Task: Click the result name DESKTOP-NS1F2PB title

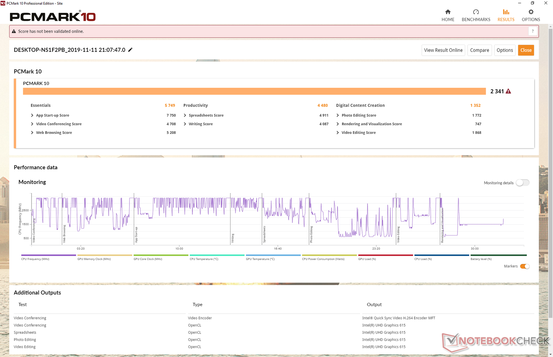Action: 70,50
